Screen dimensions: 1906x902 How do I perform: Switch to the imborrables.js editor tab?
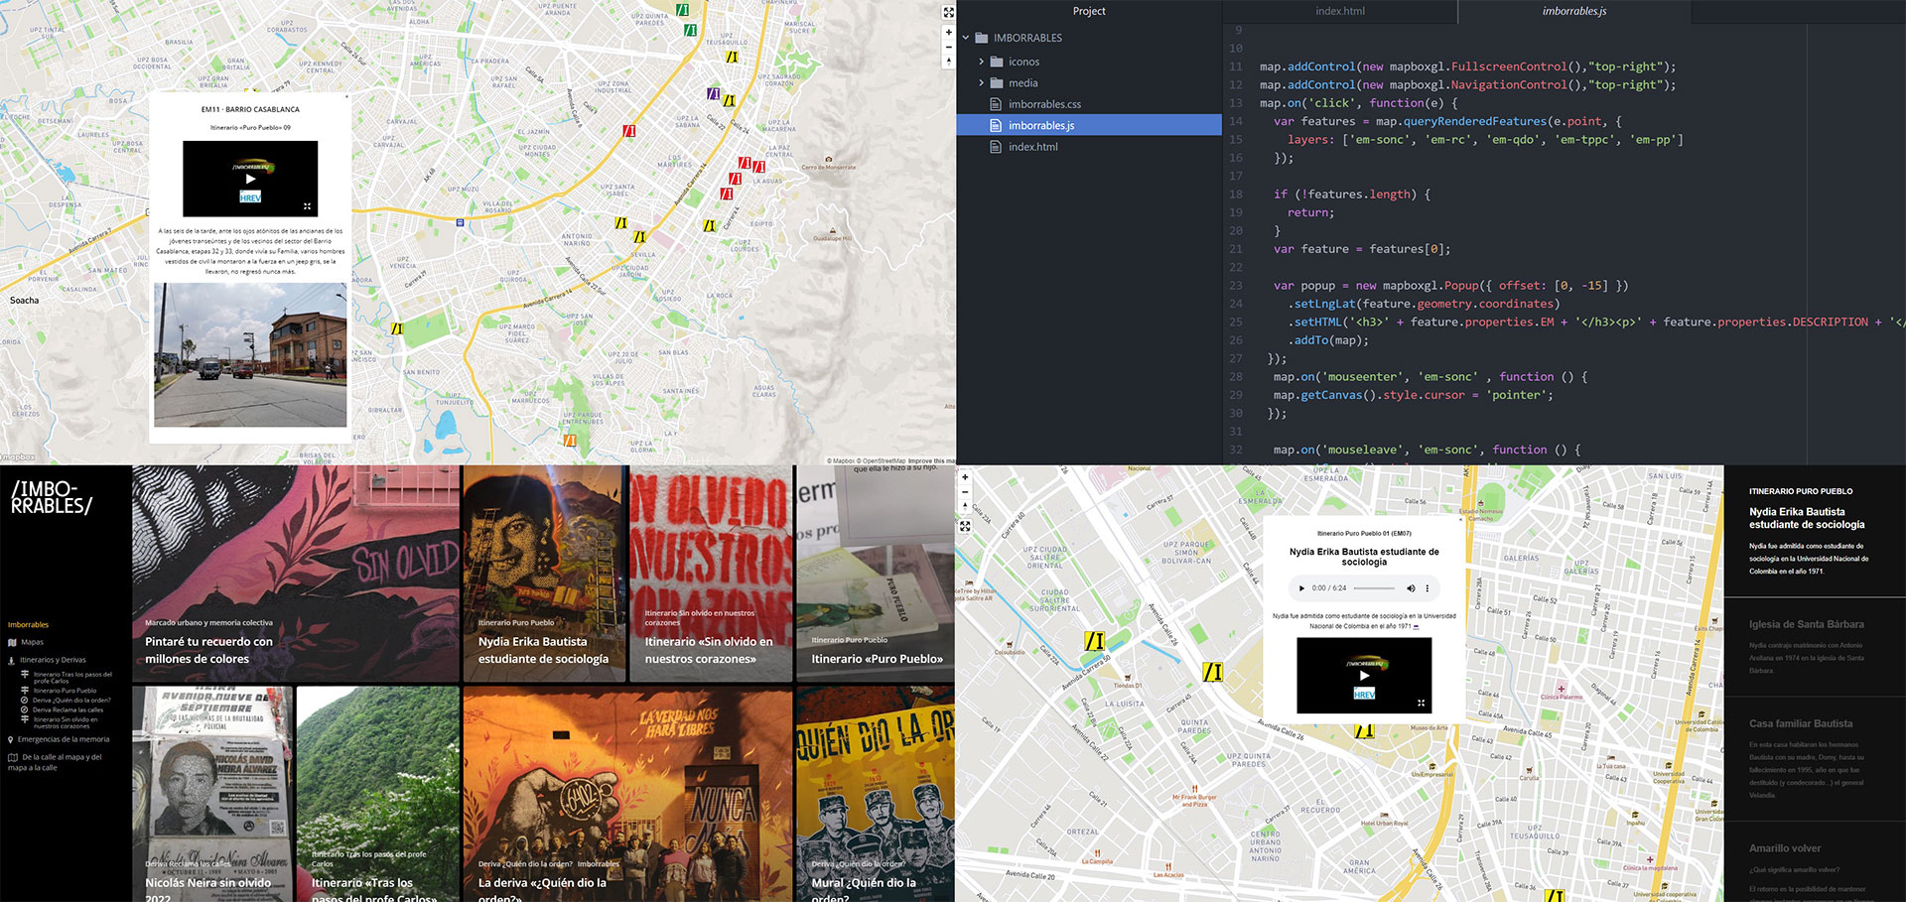1574,12
